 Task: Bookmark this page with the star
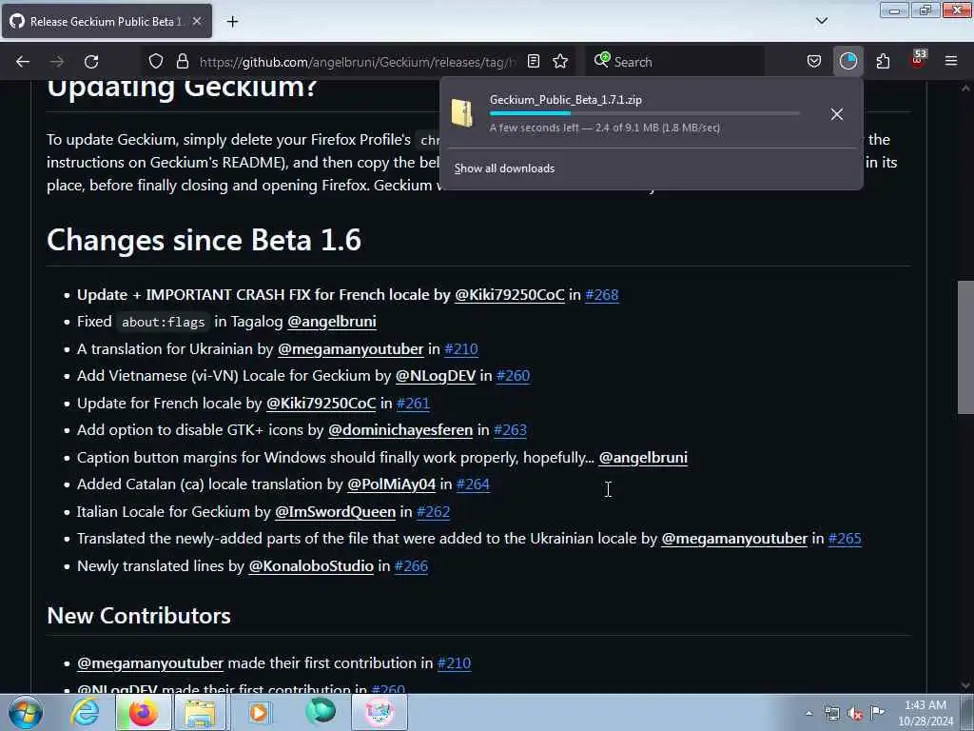[x=560, y=62]
